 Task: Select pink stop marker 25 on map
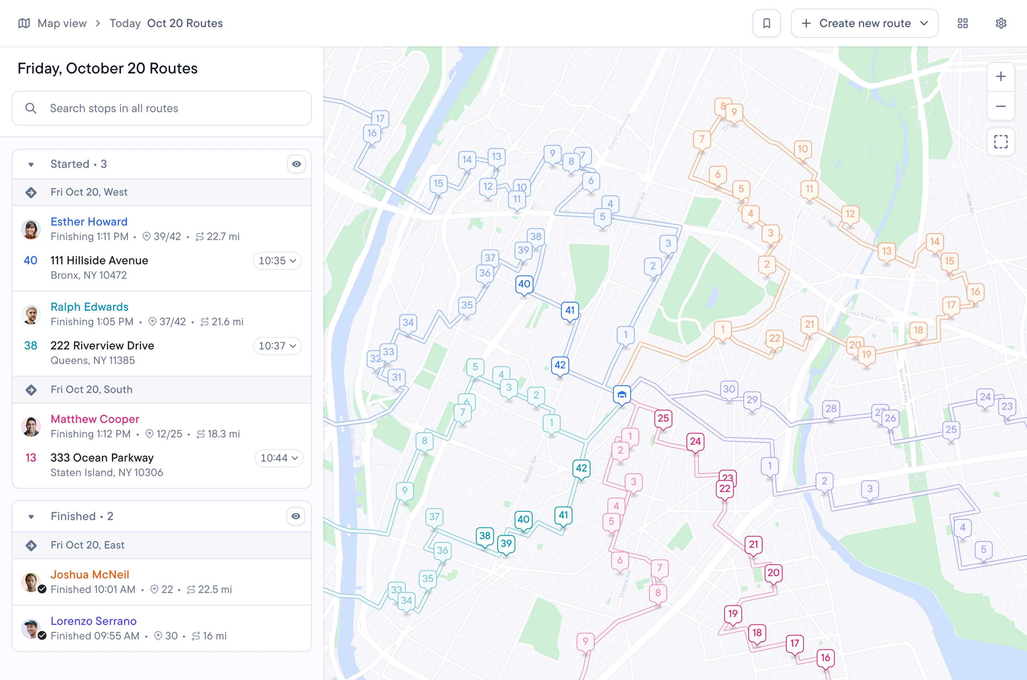point(663,419)
